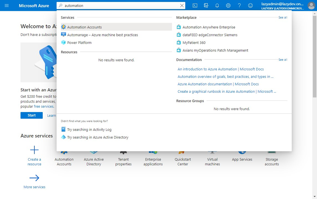Image resolution: width=317 pixels, height=199 pixels.
Task: Try searching in Azure Active Directory
Action: (x=98, y=137)
